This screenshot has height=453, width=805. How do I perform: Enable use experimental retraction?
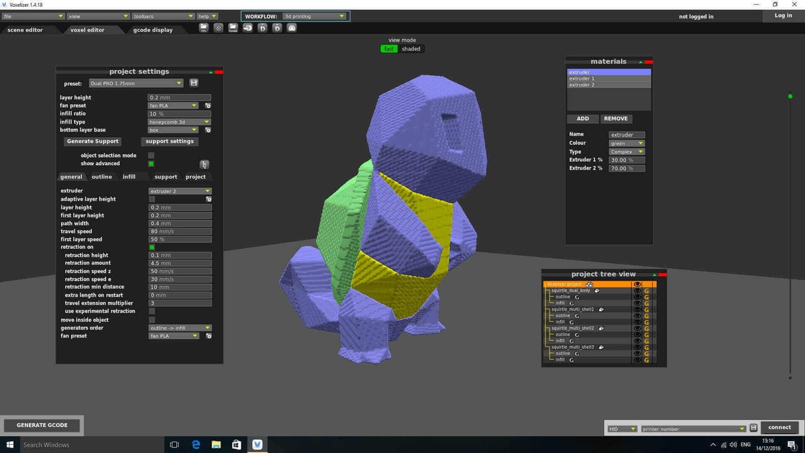point(152,311)
